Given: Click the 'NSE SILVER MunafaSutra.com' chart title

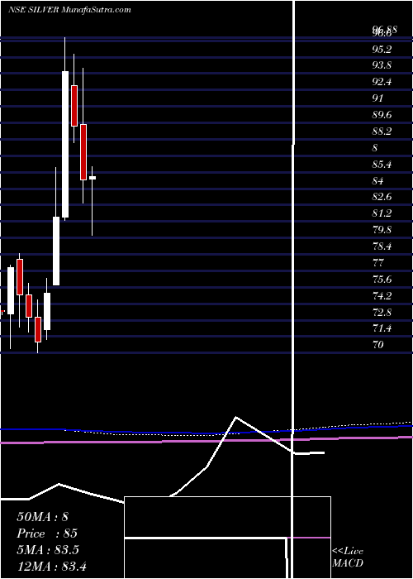Looking at the screenshot, I should pos(69,10).
